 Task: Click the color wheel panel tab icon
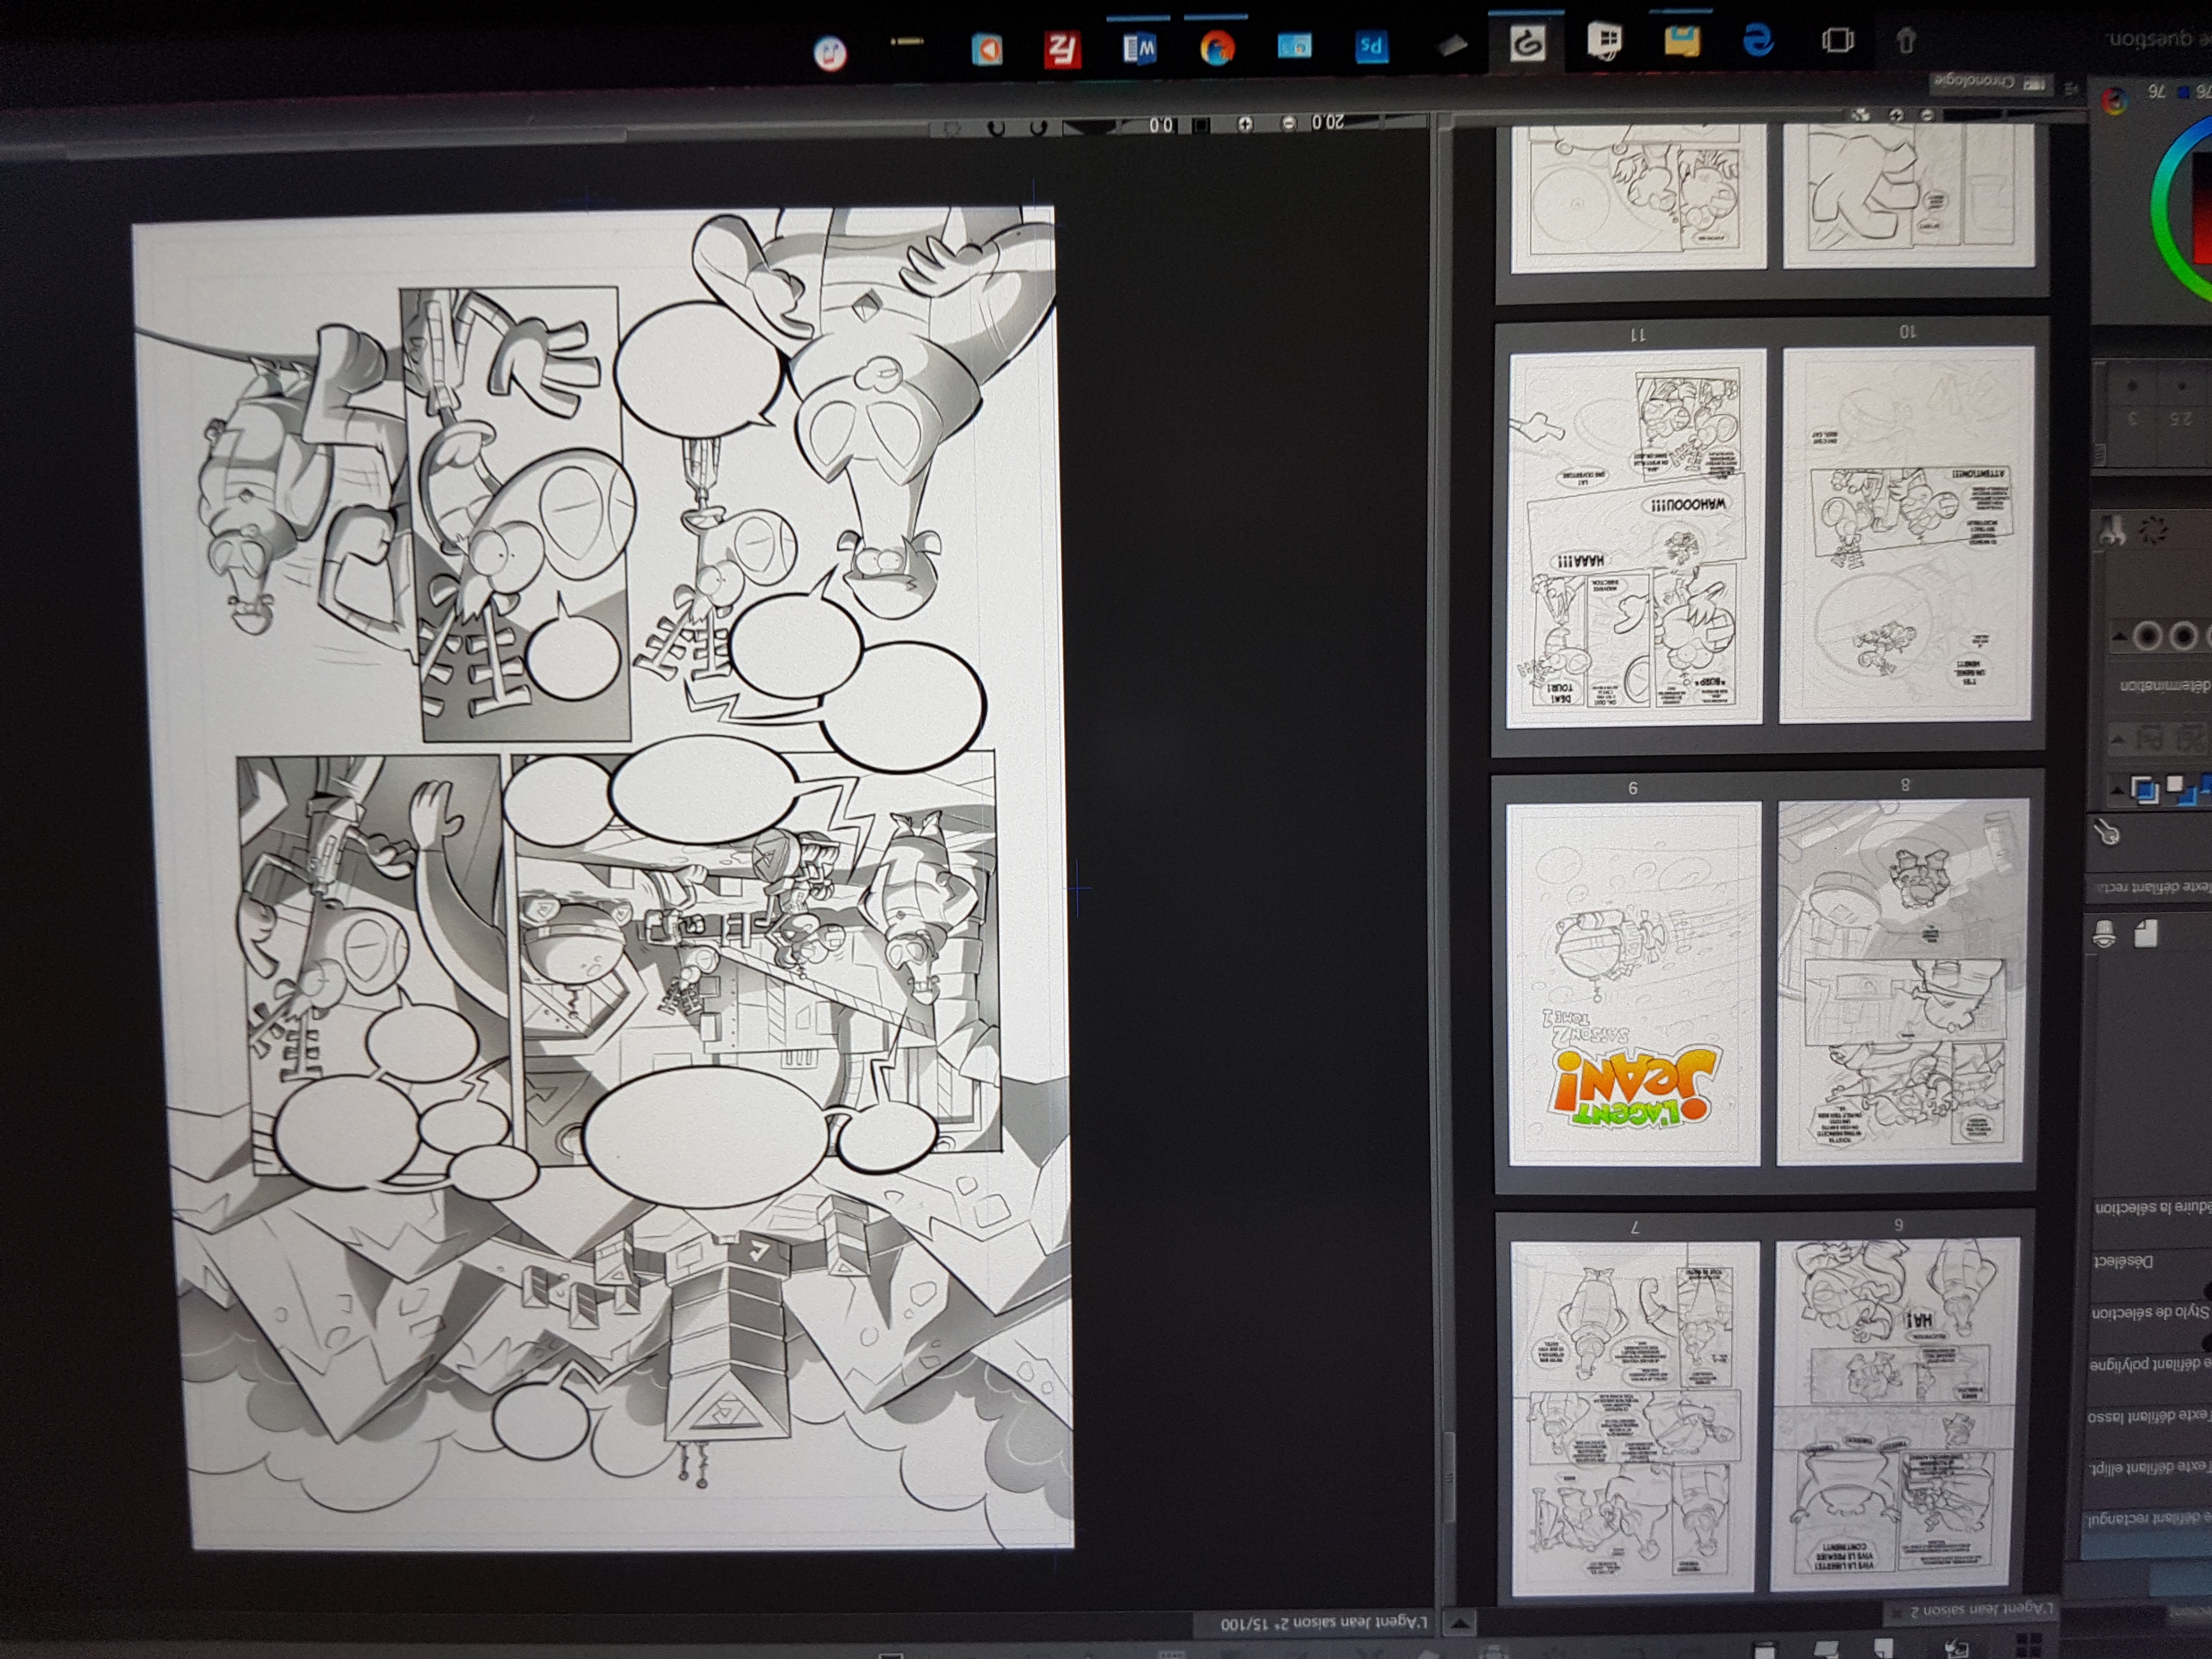pos(2114,100)
